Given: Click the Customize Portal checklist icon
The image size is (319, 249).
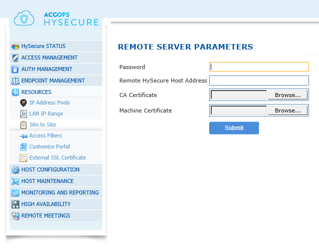Looking at the screenshot, I should 23,147.
